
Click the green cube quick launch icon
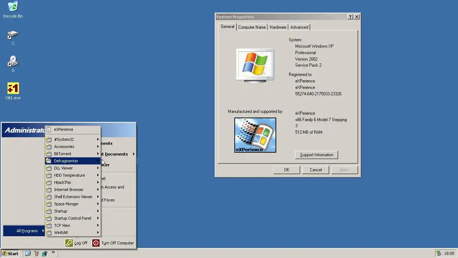pyautogui.click(x=44, y=253)
